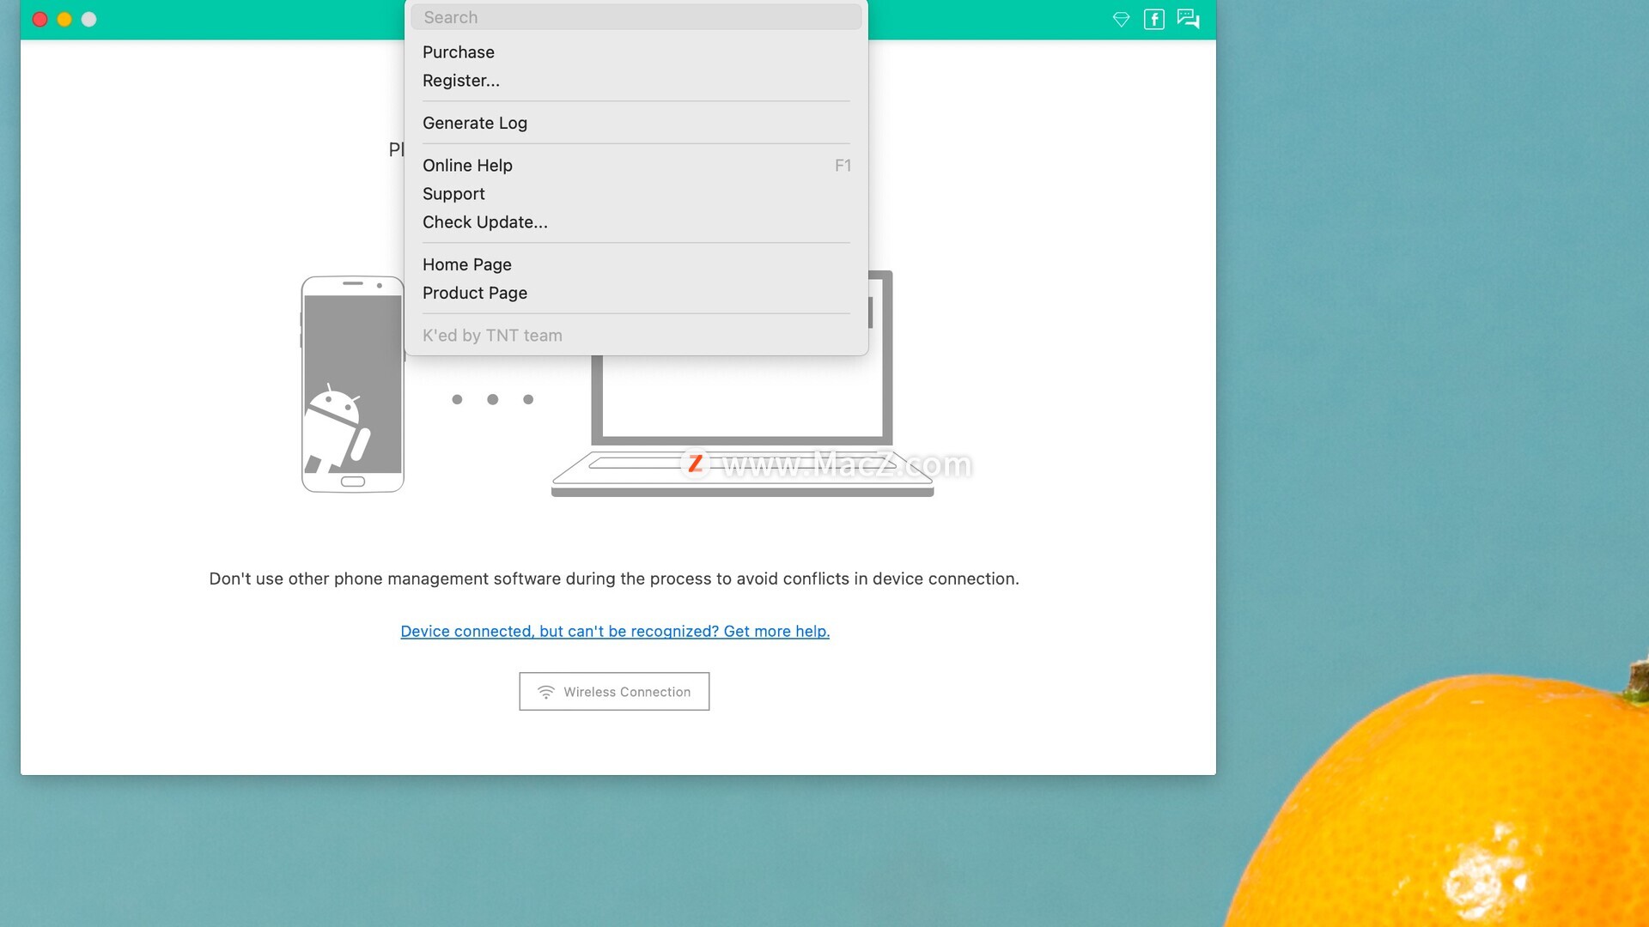
Task: Select Generate Log menu item
Action: pos(636,123)
